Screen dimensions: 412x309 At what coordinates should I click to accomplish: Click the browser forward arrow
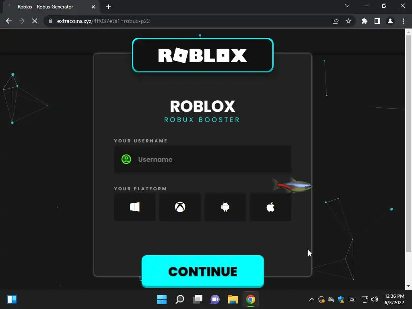(22, 21)
